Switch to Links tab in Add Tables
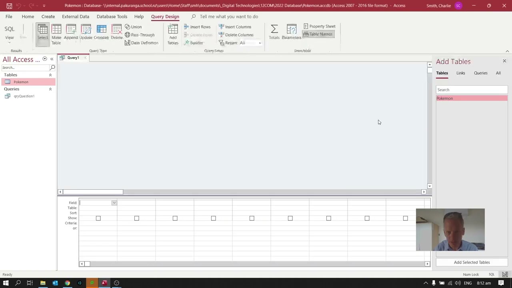Viewport: 512px width, 288px height. coord(460,73)
